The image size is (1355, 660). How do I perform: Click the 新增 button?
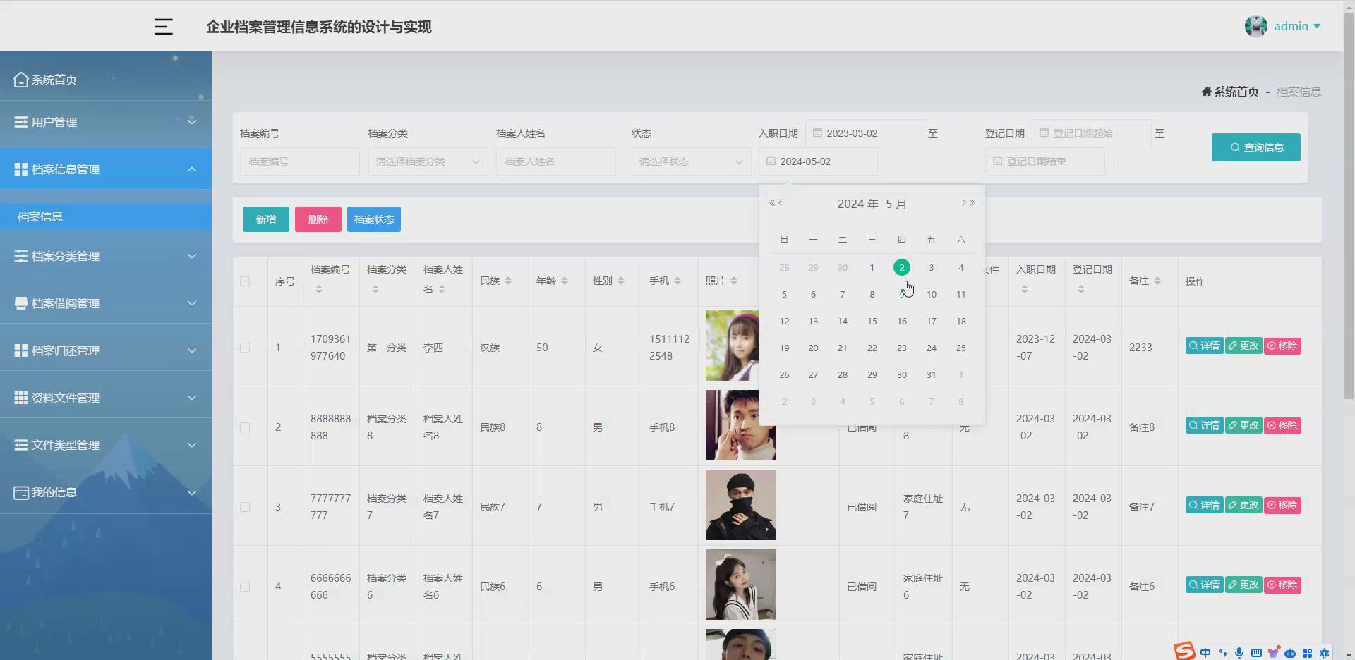tap(265, 219)
